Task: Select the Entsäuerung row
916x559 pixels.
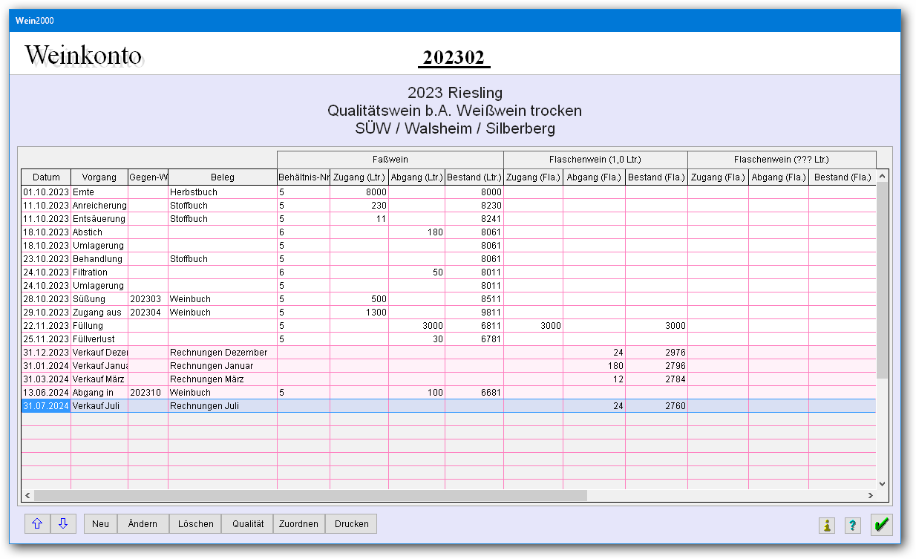Action: click(448, 219)
